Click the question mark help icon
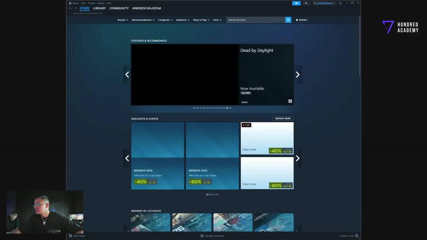Viewport: 427px width, 240px height. tap(314, 3)
